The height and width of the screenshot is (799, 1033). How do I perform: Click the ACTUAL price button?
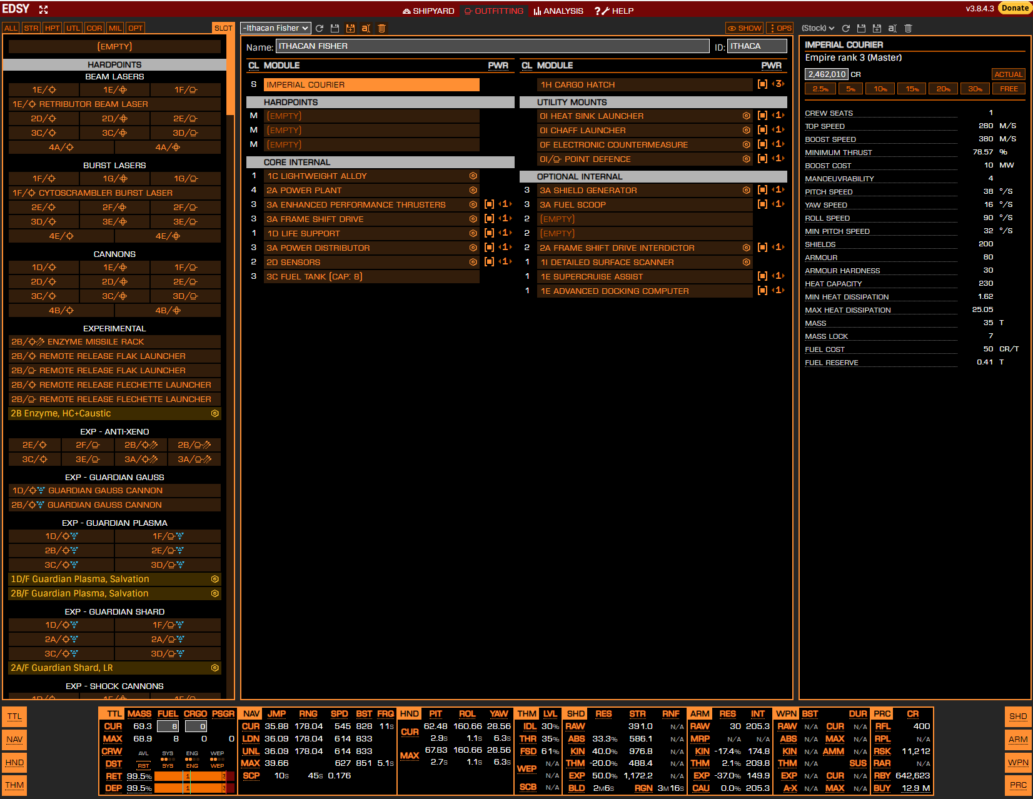pos(1009,74)
